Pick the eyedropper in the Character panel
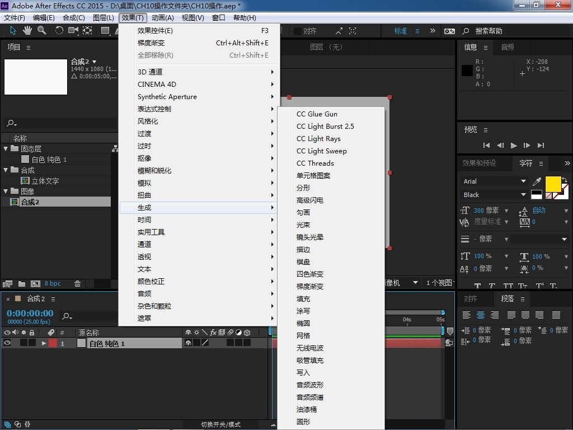Image resolution: width=573 pixels, height=430 pixels. (537, 181)
